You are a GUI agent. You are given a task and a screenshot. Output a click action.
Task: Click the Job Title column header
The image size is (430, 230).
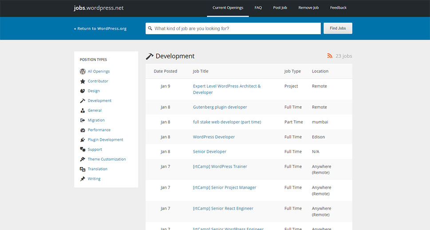tap(201, 71)
